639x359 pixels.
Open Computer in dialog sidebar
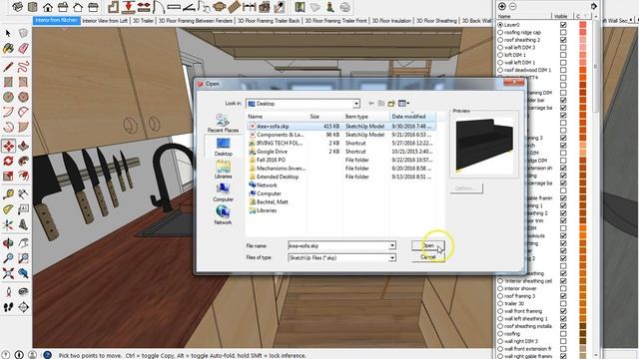click(x=223, y=192)
